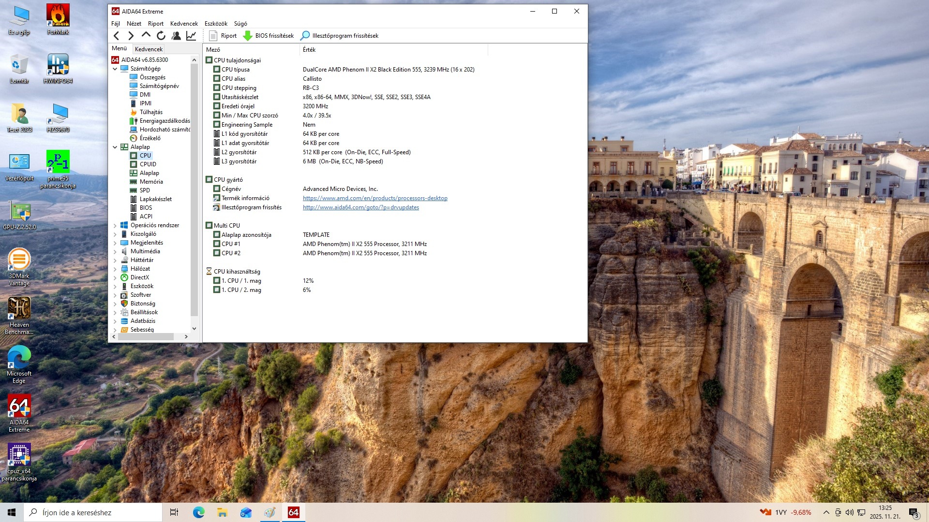Click the Forward navigation arrow
The width and height of the screenshot is (929, 522).
[x=131, y=35]
